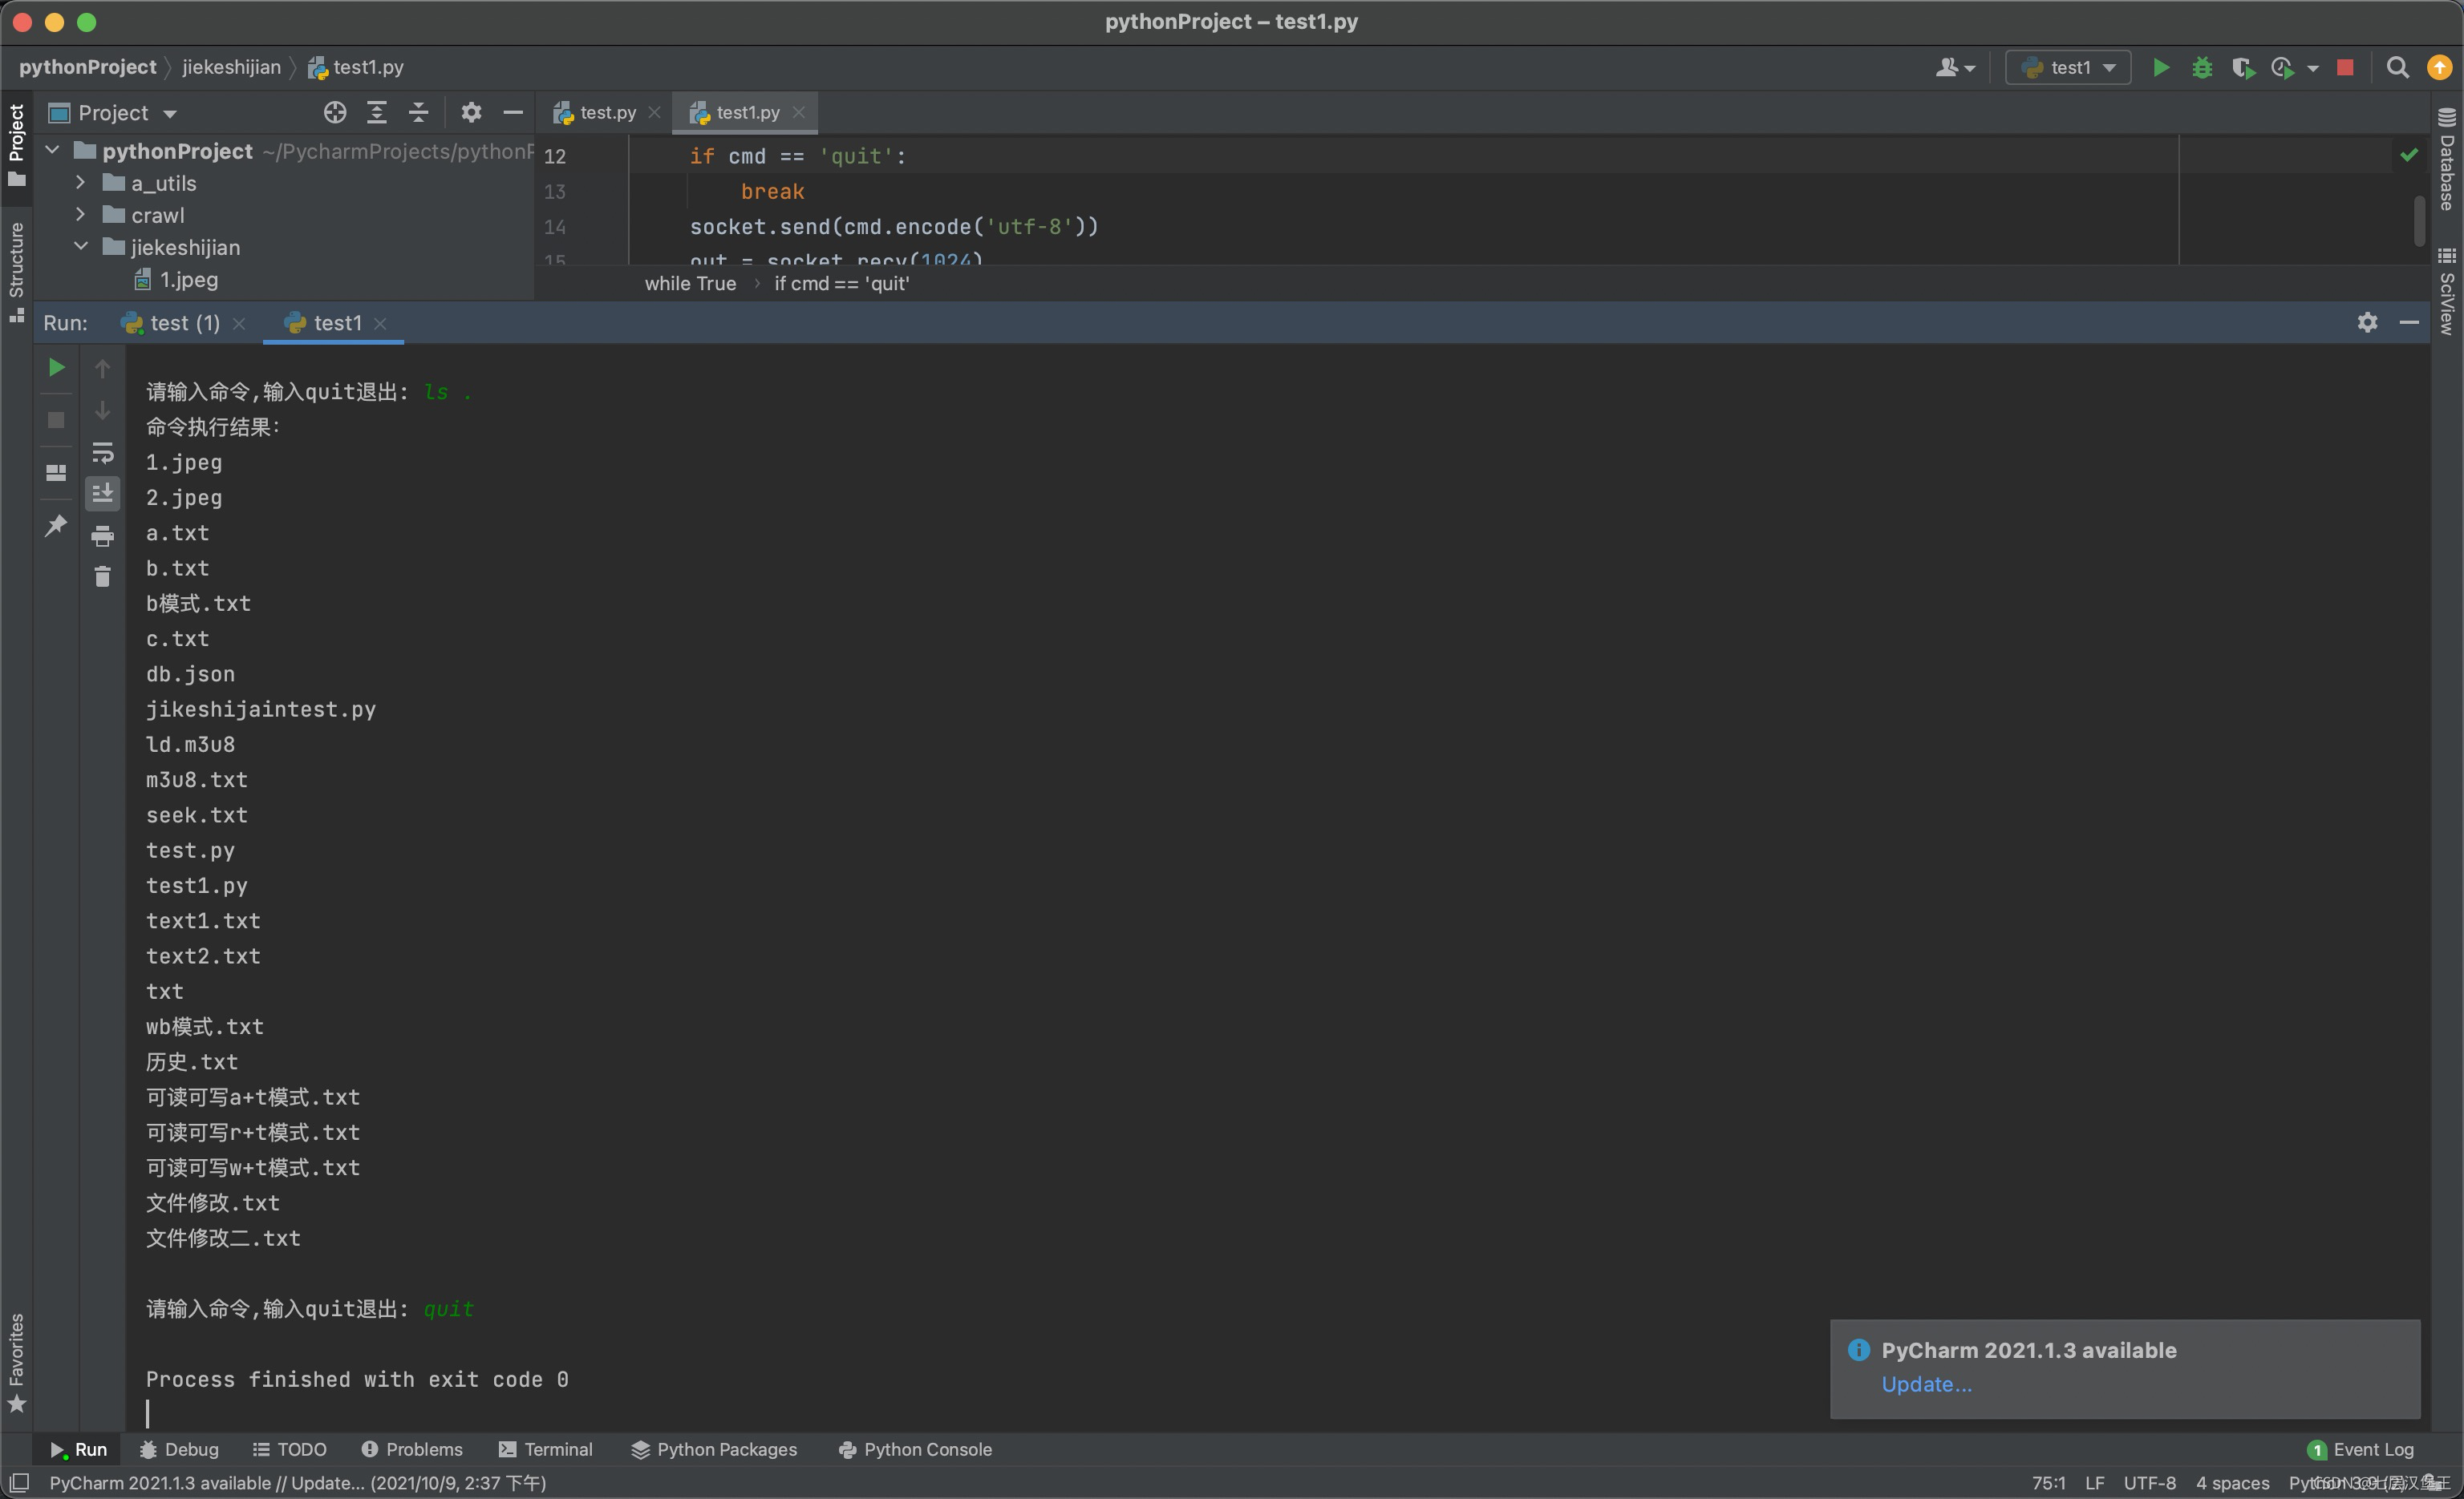
Task: Run the test1 configuration from the toolbar
Action: [2161, 67]
